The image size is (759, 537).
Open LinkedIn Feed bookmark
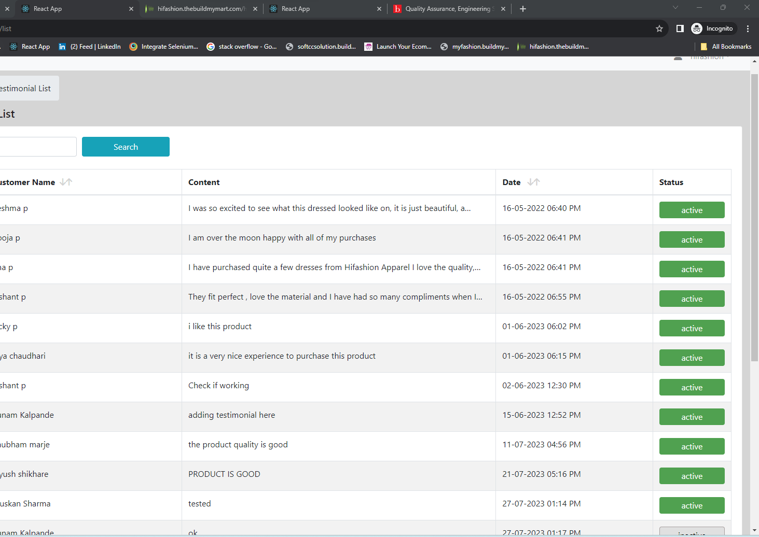tap(90, 47)
